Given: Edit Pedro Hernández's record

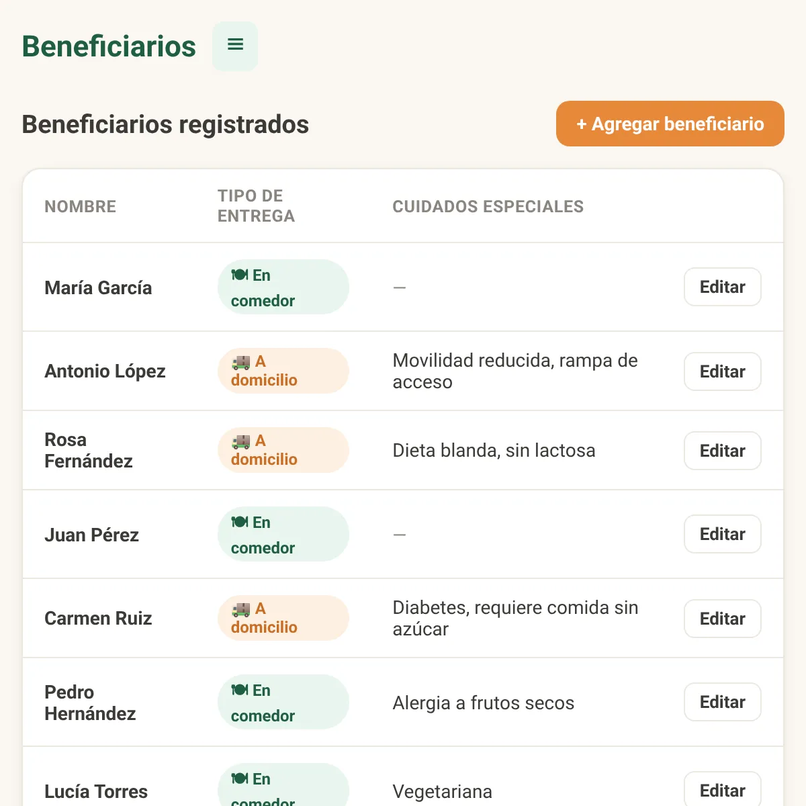Looking at the screenshot, I should tap(723, 702).
